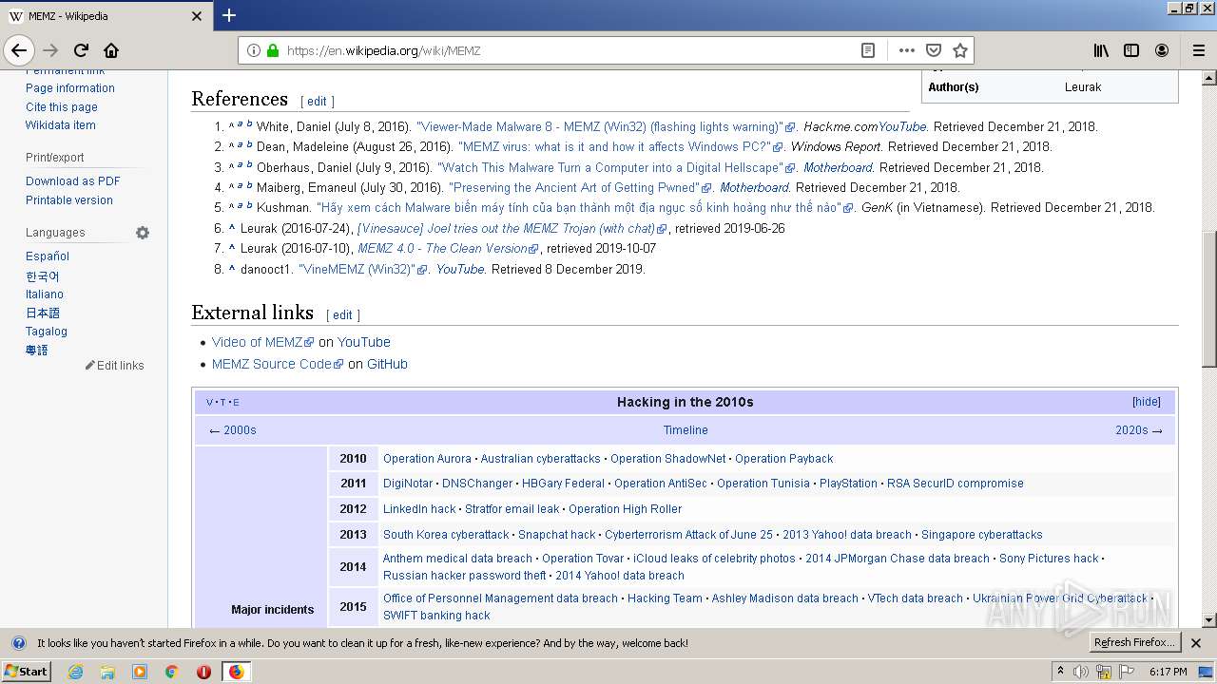Open the volume tray icon
Screen dimensions: 1217x684
1082,672
